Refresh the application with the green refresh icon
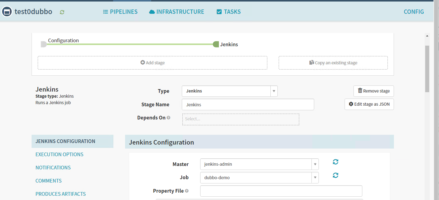Screen dimensions: 439x200 (62, 12)
